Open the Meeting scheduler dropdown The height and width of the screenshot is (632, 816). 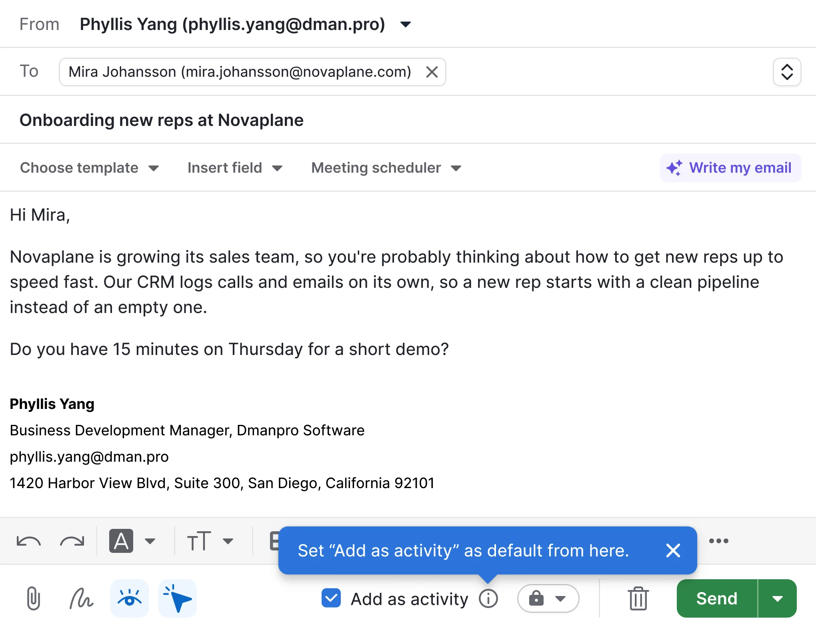coord(386,168)
